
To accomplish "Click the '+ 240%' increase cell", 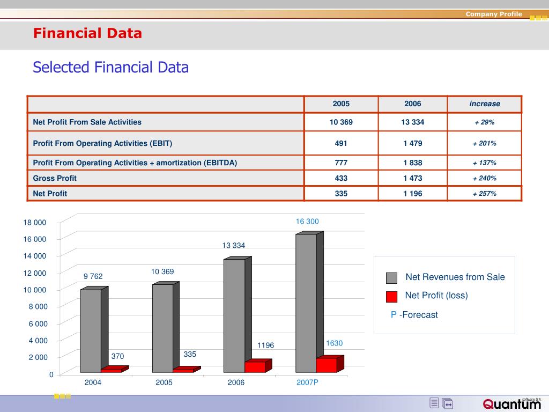I will click(x=485, y=178).
